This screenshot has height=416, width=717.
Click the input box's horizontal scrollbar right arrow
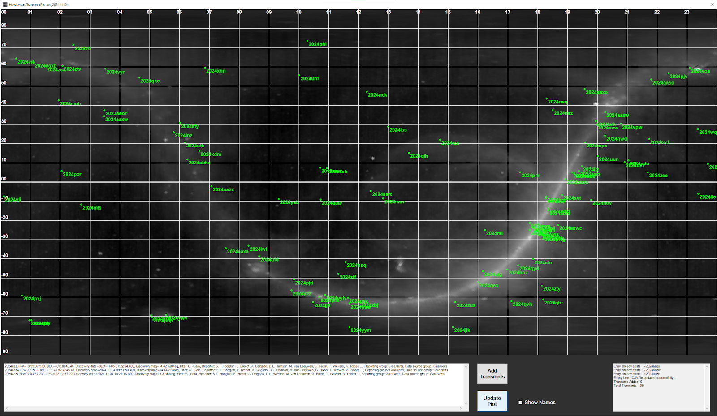pyautogui.click(x=461, y=408)
